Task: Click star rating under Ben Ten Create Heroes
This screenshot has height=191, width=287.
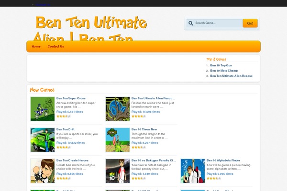Action: pyautogui.click(x=64, y=179)
